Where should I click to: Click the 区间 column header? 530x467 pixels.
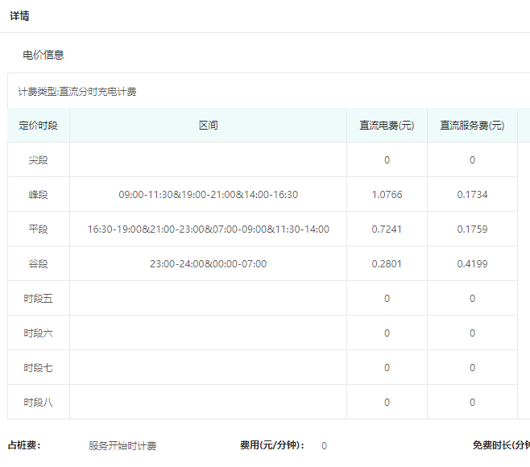[x=208, y=126]
